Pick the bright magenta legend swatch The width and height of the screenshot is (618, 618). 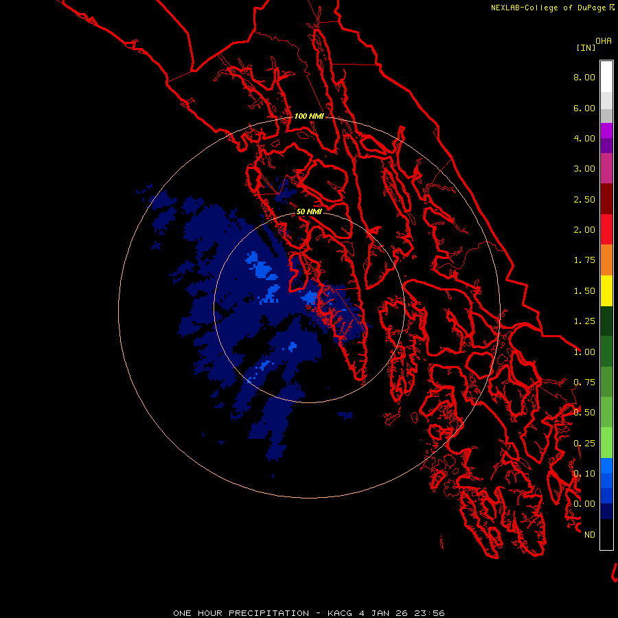pos(606,130)
